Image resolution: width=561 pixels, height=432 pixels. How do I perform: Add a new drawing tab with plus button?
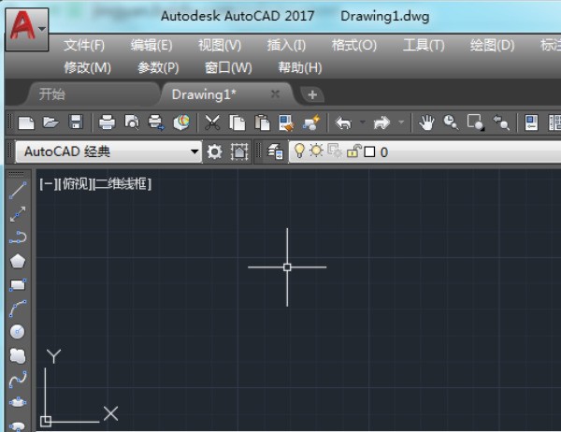coord(311,94)
